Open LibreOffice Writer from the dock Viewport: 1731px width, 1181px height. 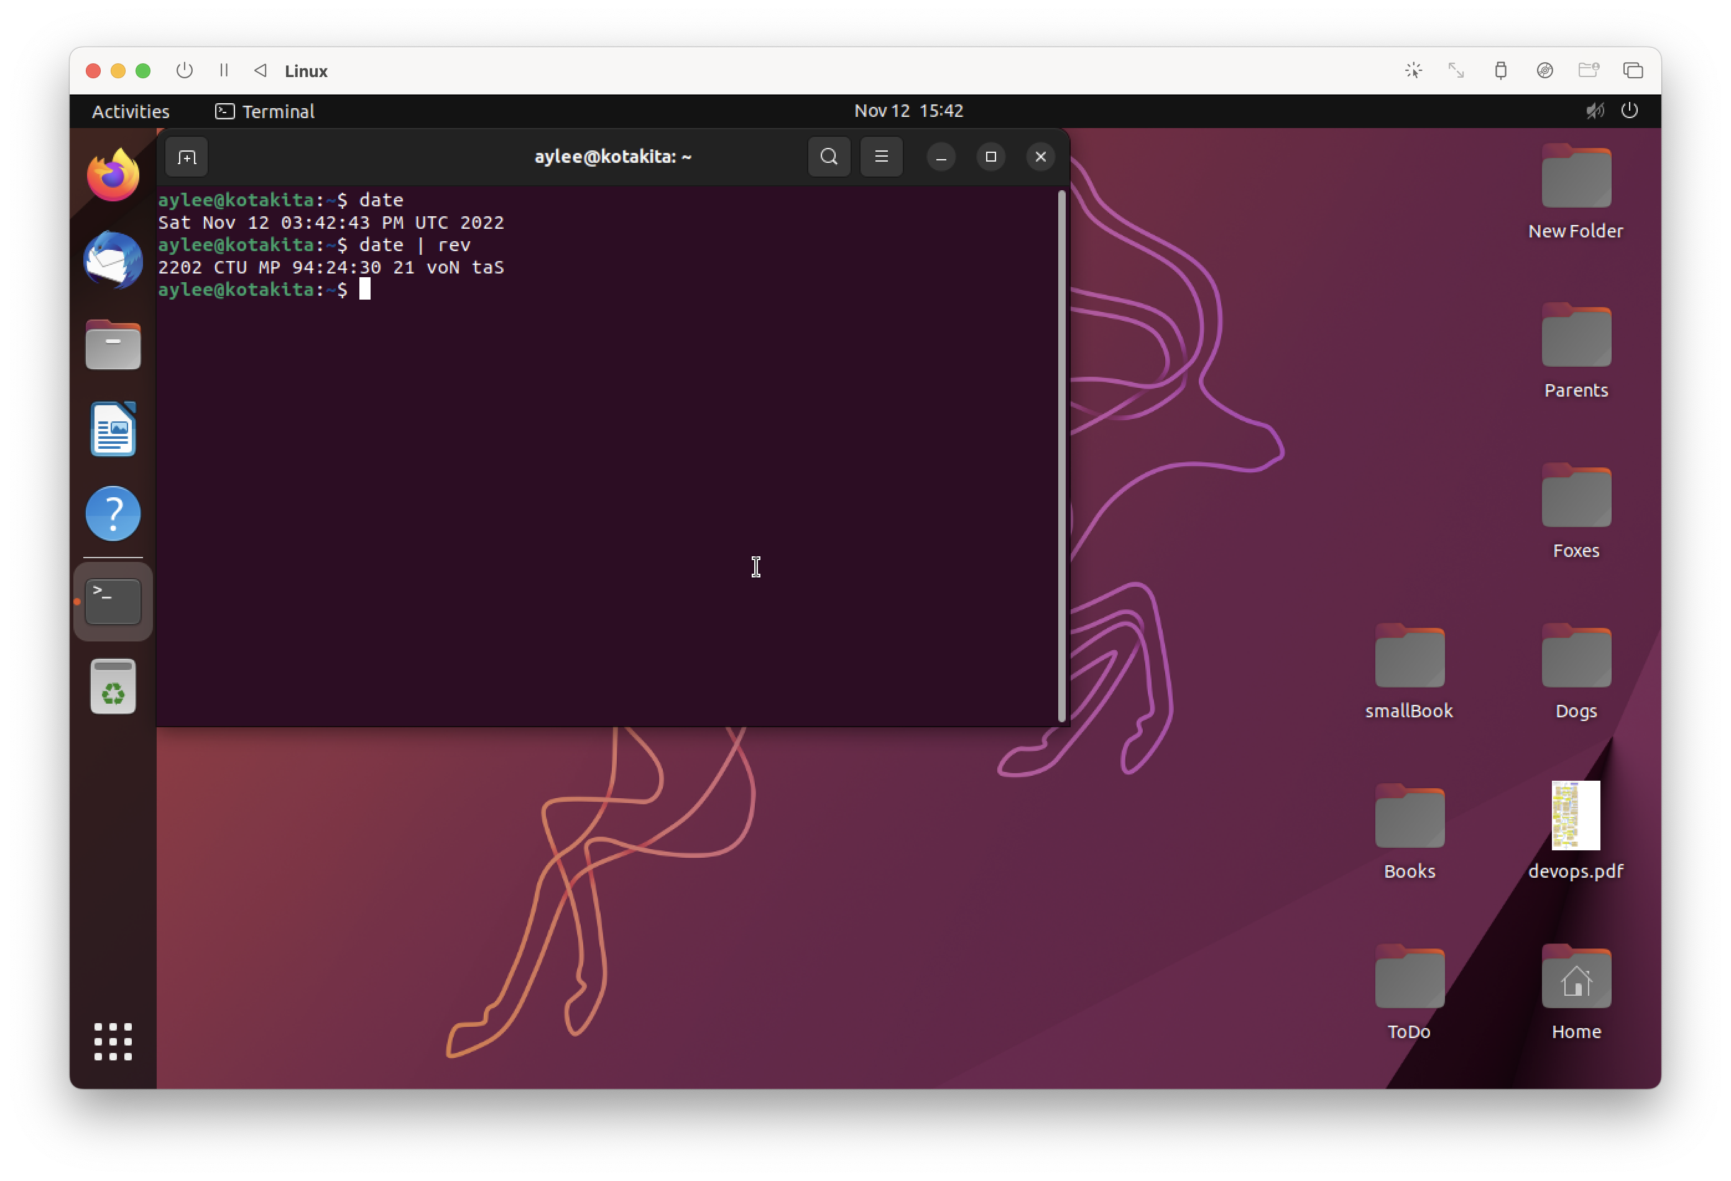[x=113, y=429]
